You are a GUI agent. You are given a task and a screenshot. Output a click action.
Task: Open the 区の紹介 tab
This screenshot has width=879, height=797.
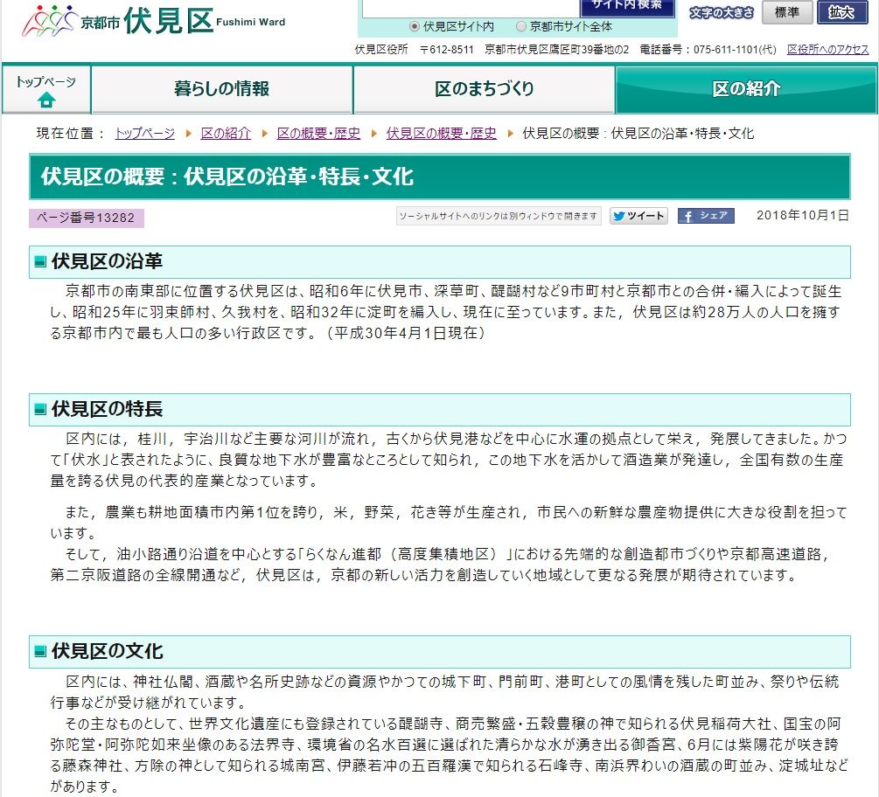[746, 89]
